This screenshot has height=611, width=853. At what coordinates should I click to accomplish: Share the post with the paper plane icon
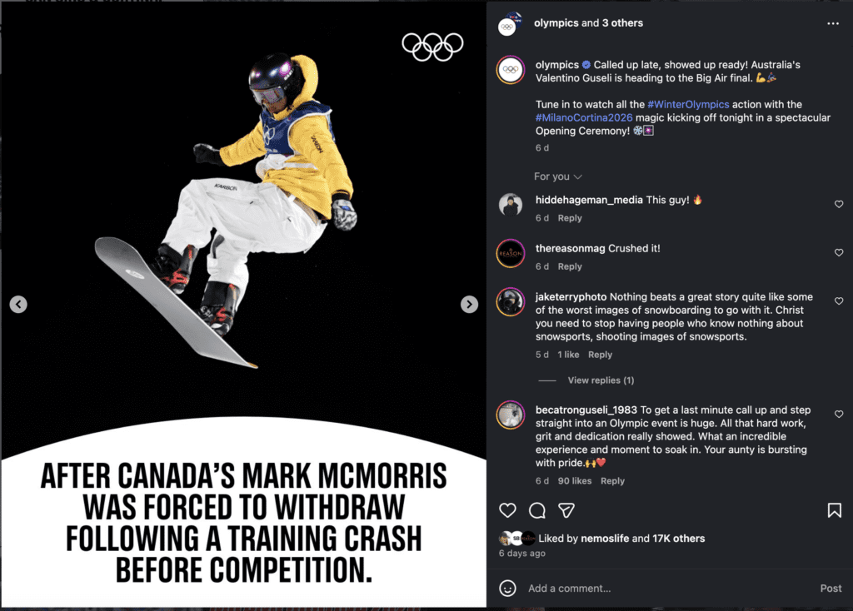pyautogui.click(x=566, y=510)
